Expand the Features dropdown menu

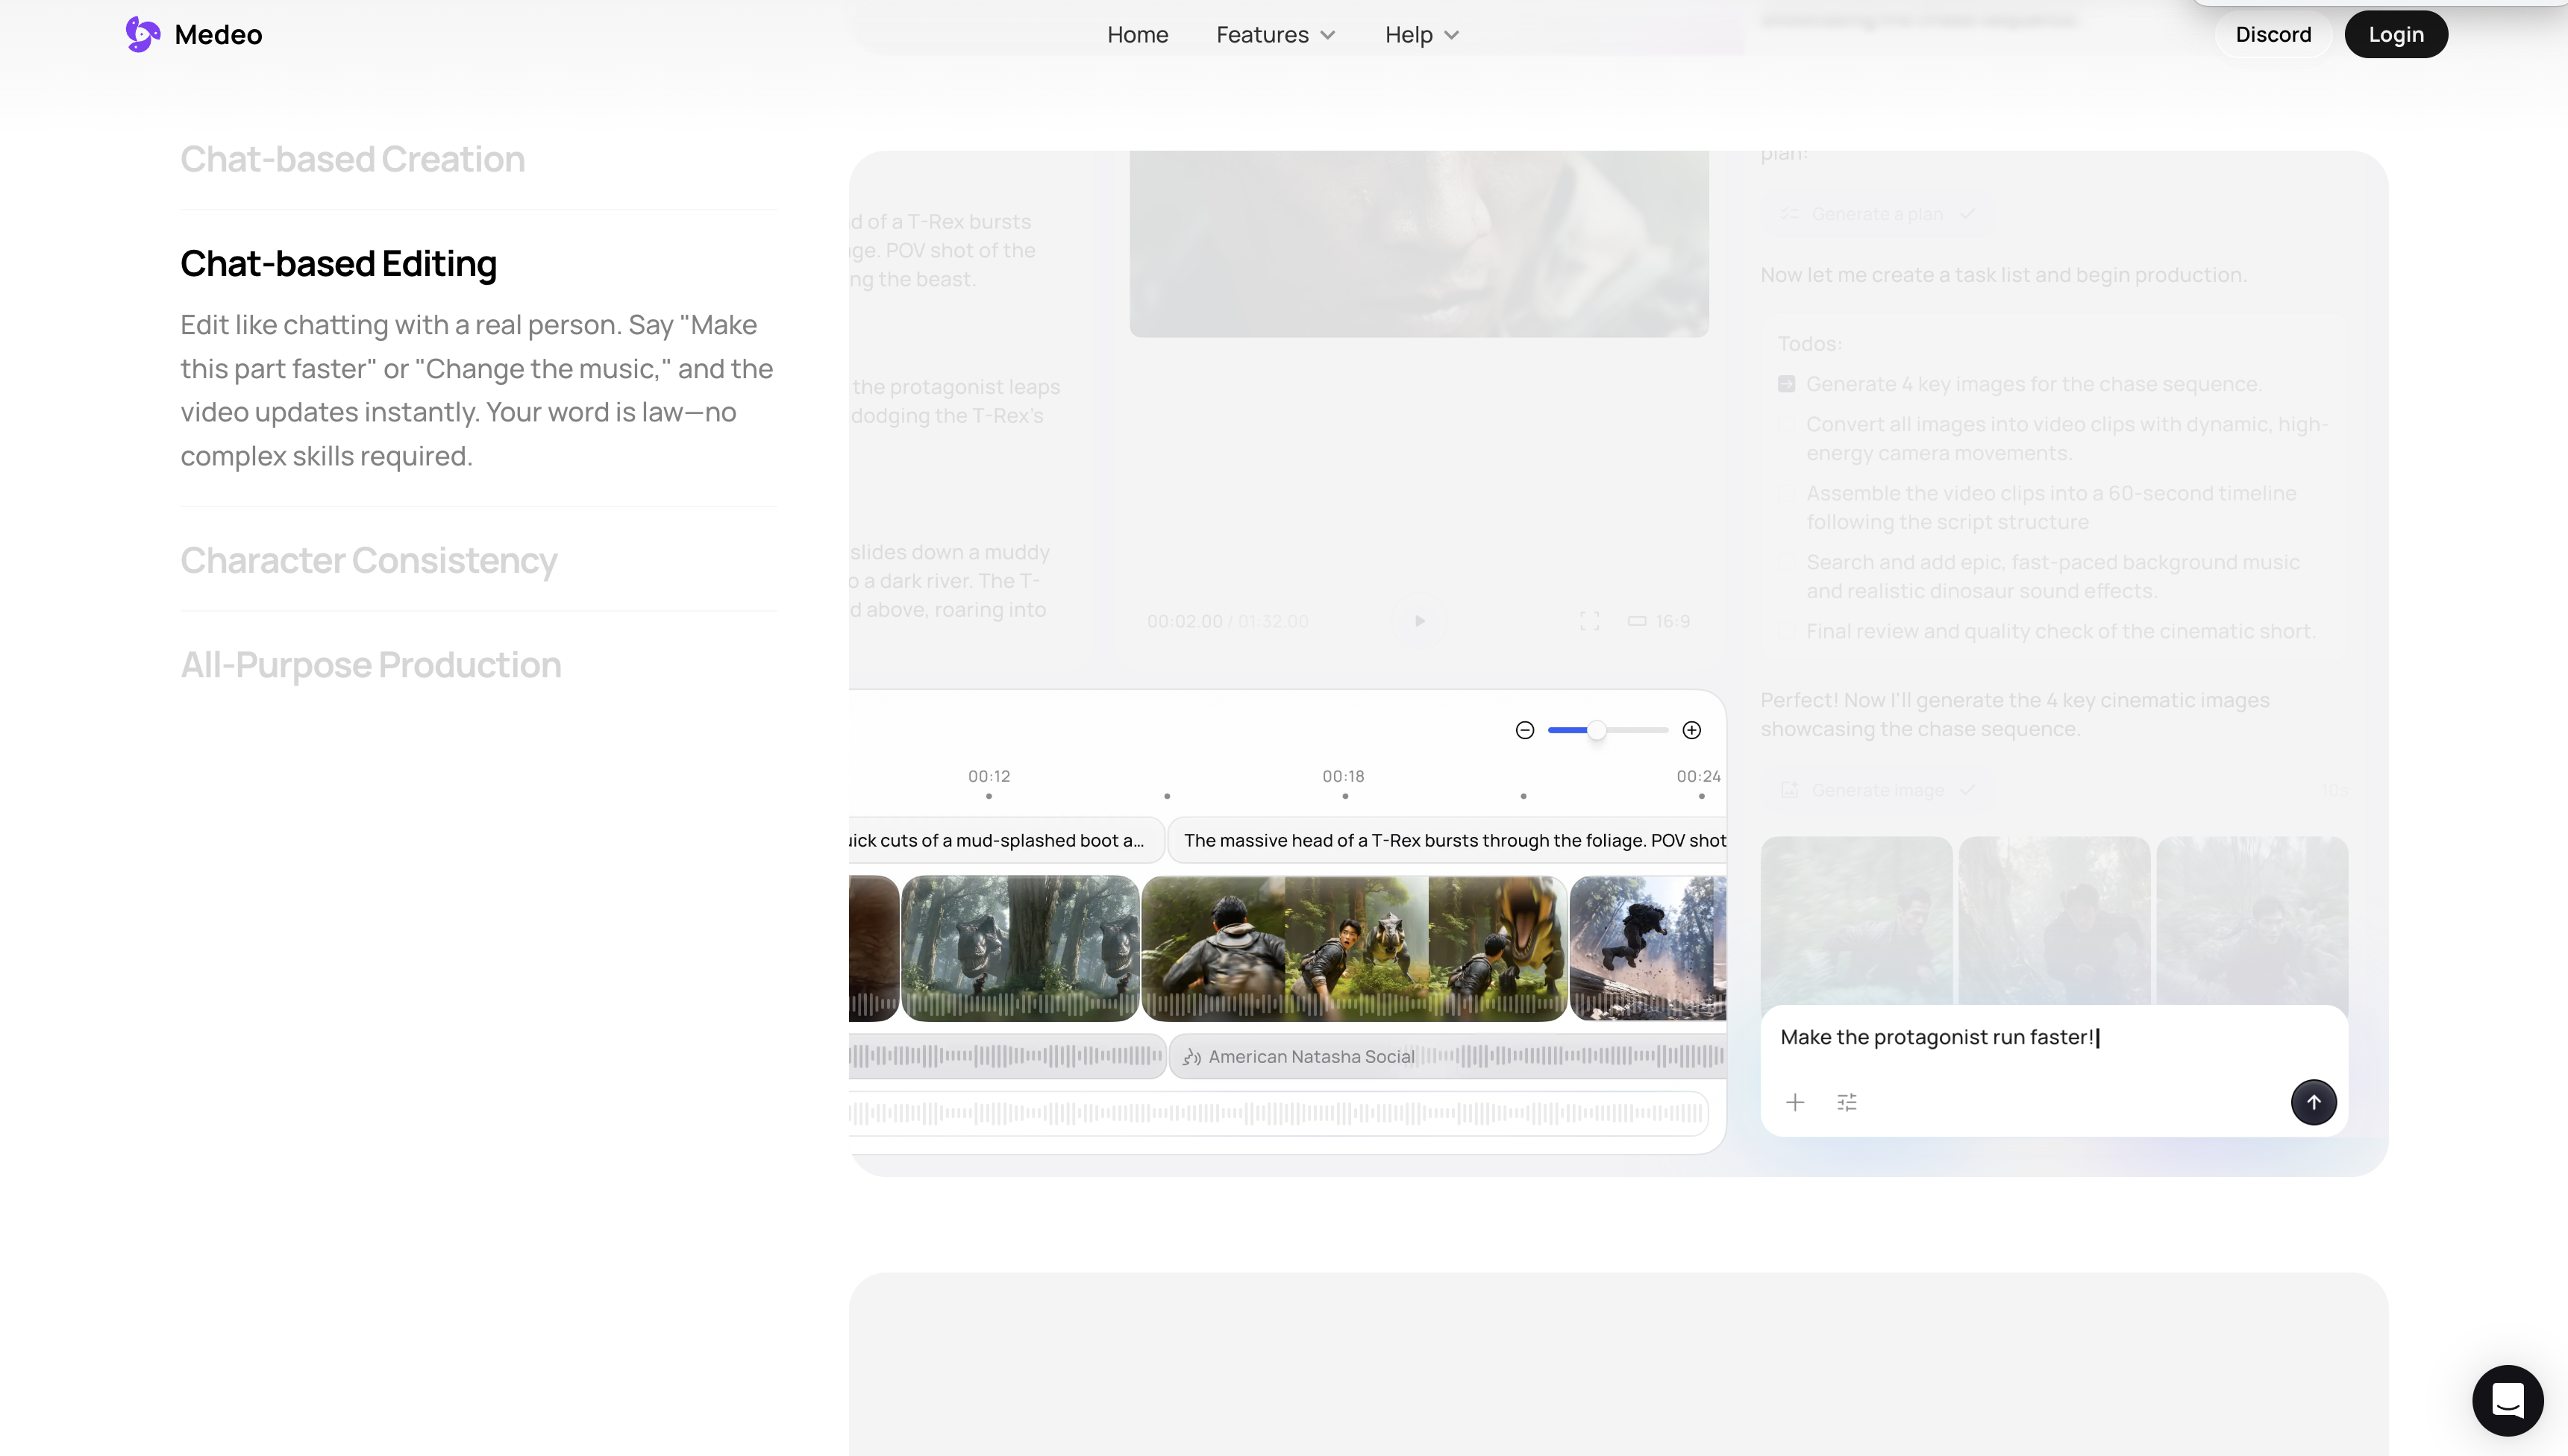click(1275, 34)
